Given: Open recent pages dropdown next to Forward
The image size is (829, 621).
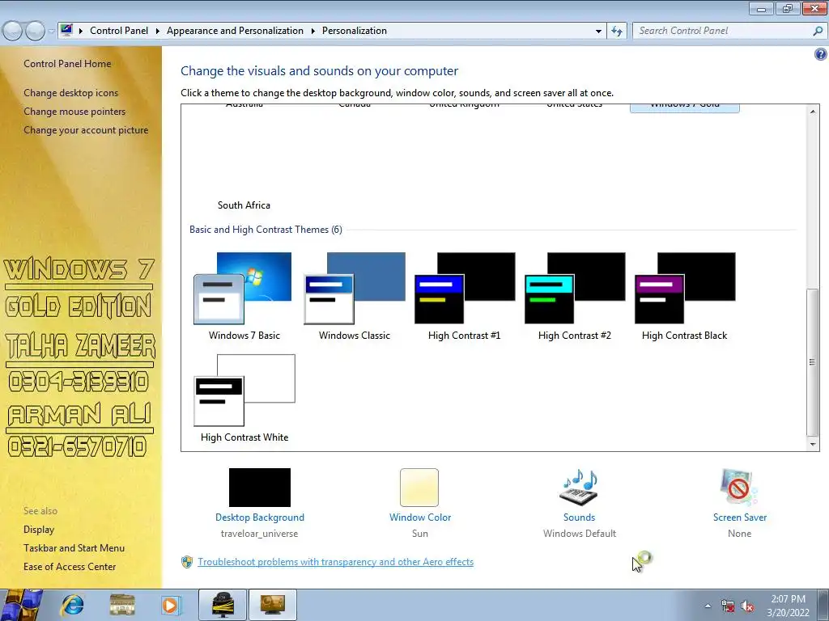Looking at the screenshot, I should [51, 32].
